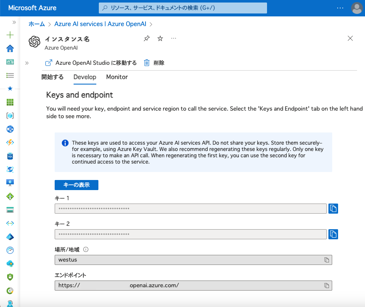Viewport: 365px width, 307px height.
Task: Click the エンドポイント URL field
Action: (193, 286)
